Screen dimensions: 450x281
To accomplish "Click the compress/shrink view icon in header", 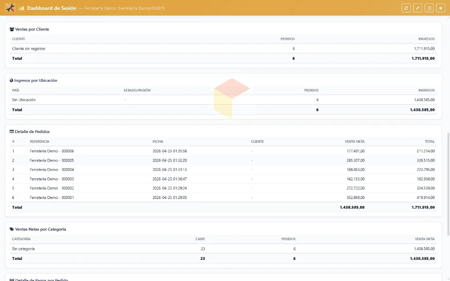I will click(x=417, y=8).
